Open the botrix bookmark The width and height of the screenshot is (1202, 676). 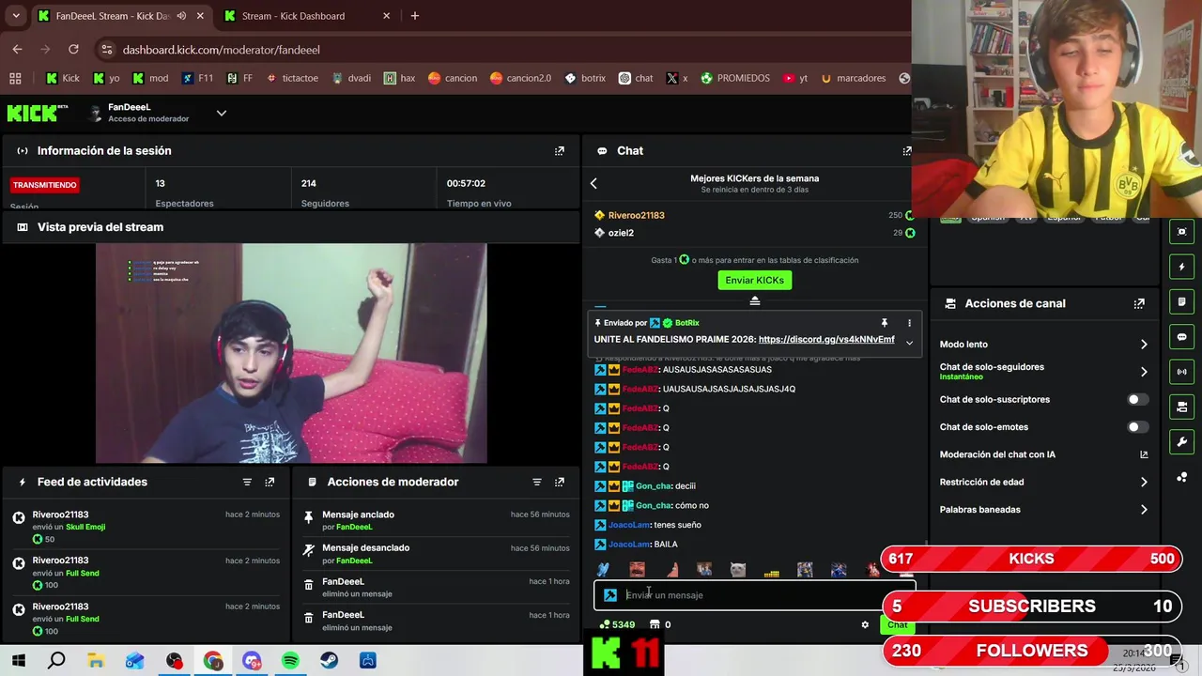[x=584, y=78]
